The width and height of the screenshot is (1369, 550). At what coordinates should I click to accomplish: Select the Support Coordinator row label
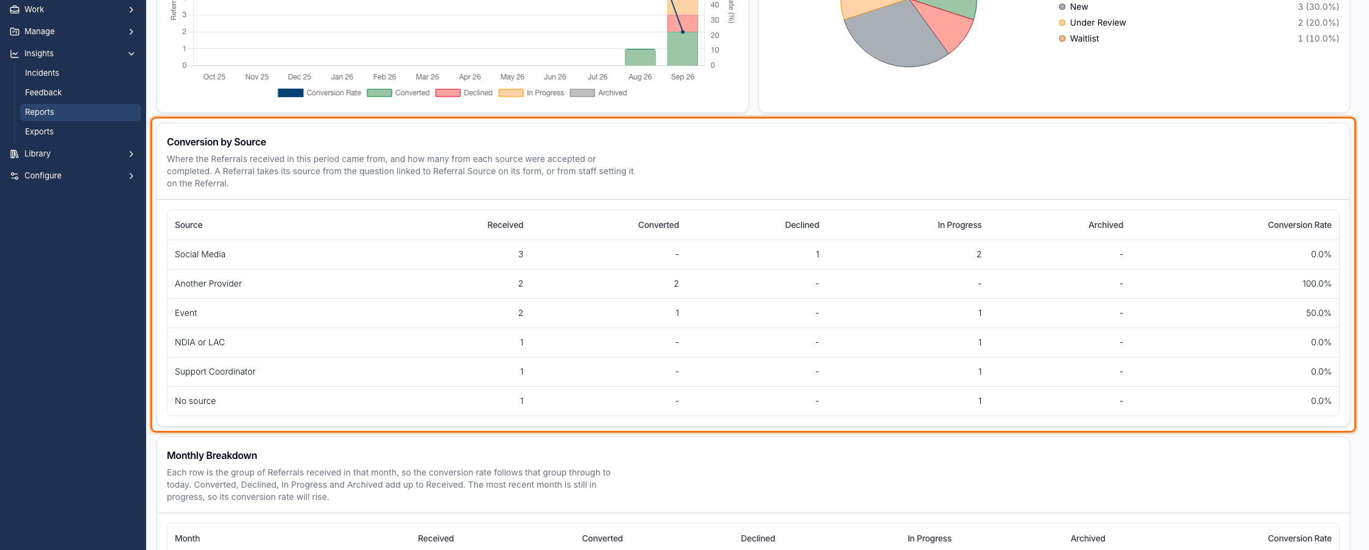[x=215, y=372]
